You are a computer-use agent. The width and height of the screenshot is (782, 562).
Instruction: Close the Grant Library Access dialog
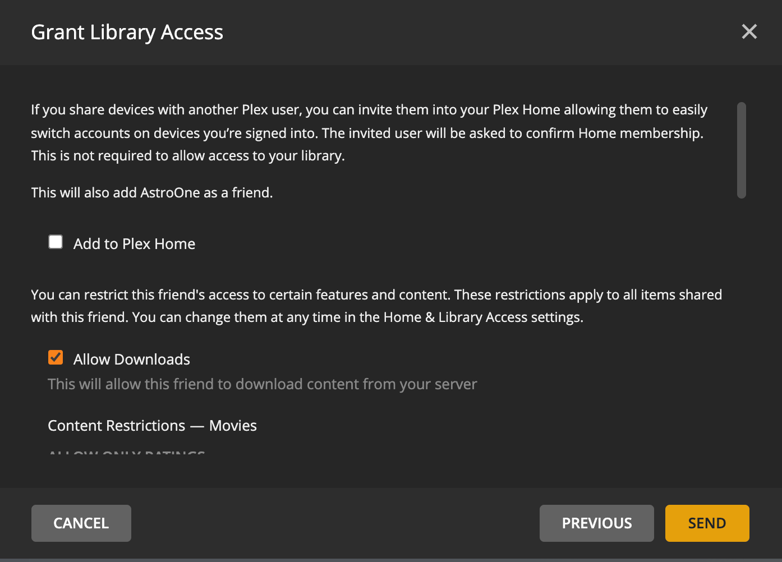coord(749,31)
